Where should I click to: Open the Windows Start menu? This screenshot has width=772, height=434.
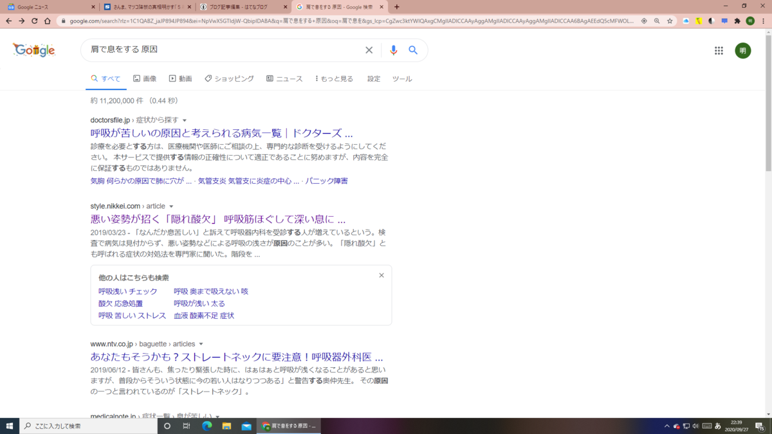(10, 426)
